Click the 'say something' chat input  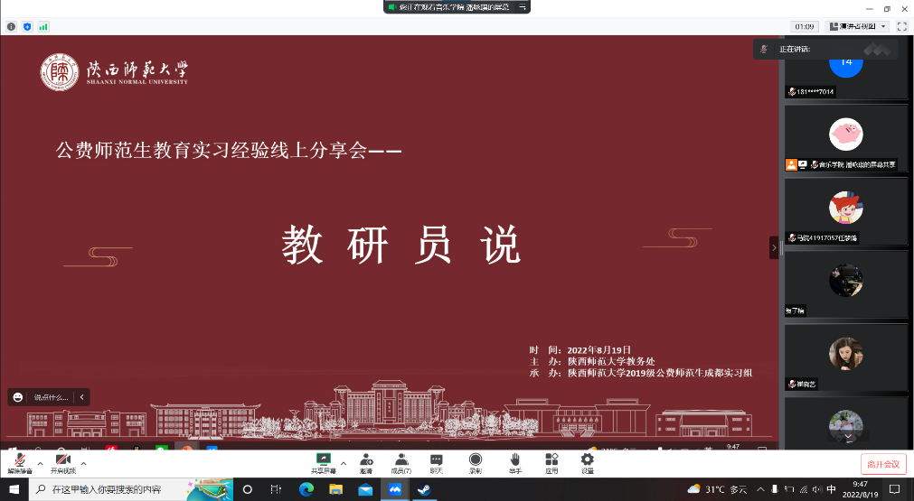pos(51,397)
